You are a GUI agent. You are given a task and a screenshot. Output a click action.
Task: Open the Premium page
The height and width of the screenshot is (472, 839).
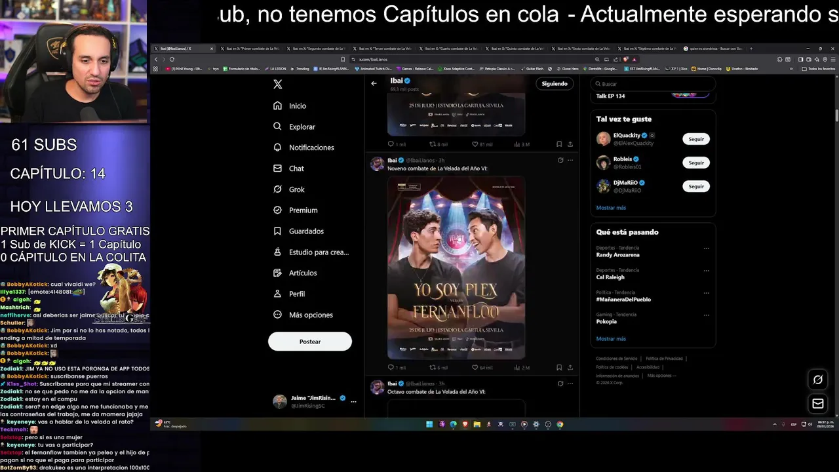click(296, 210)
